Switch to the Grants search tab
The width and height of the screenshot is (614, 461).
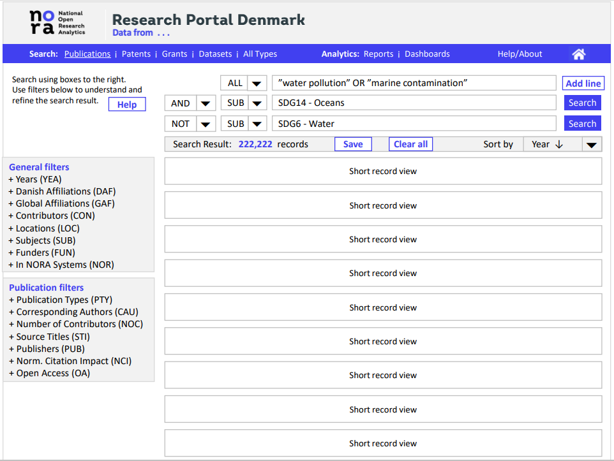174,54
